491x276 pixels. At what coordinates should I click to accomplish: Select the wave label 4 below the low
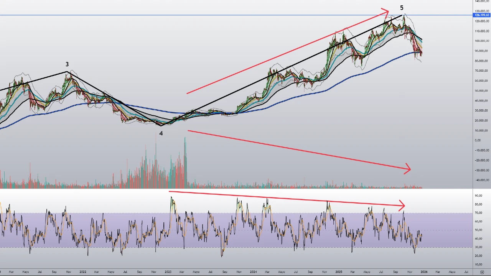point(161,133)
